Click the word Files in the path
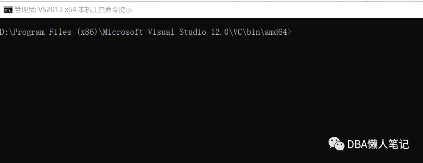The image size is (423, 163). point(60,32)
